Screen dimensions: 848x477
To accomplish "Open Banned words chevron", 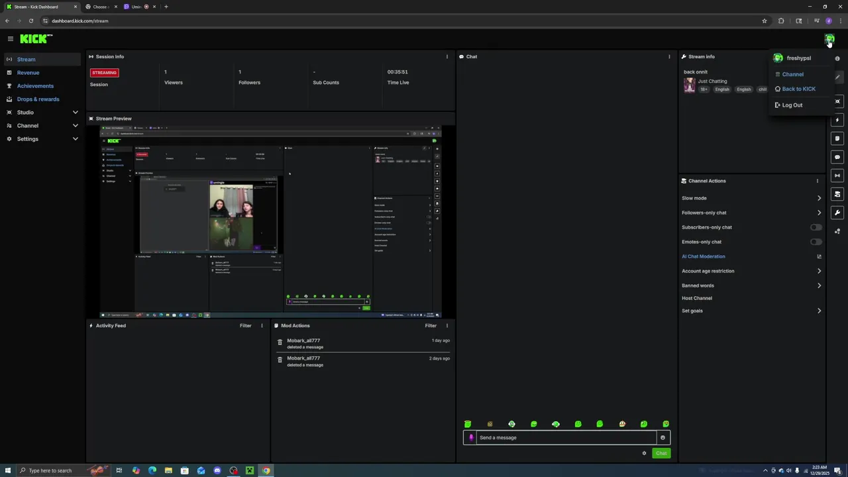I will click(x=819, y=286).
